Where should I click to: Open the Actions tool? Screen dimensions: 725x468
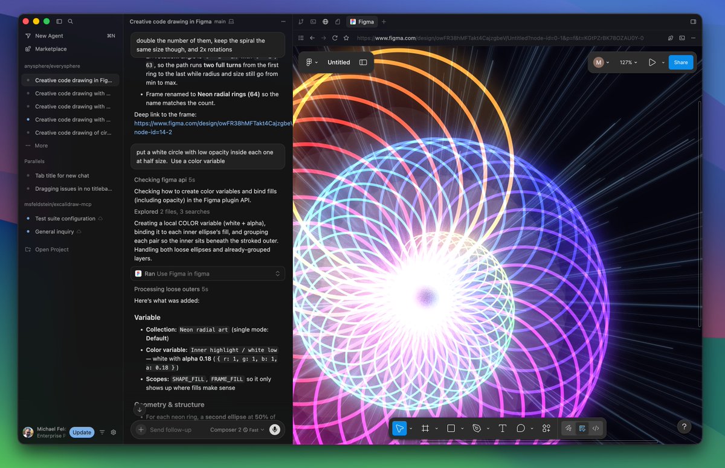pyautogui.click(x=546, y=428)
